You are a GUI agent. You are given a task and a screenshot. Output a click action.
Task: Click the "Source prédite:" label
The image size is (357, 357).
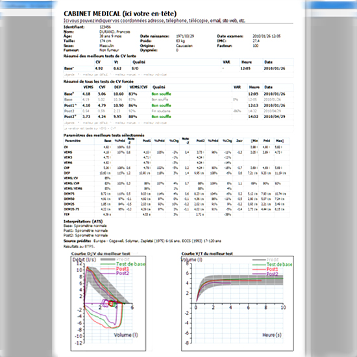click(77, 241)
